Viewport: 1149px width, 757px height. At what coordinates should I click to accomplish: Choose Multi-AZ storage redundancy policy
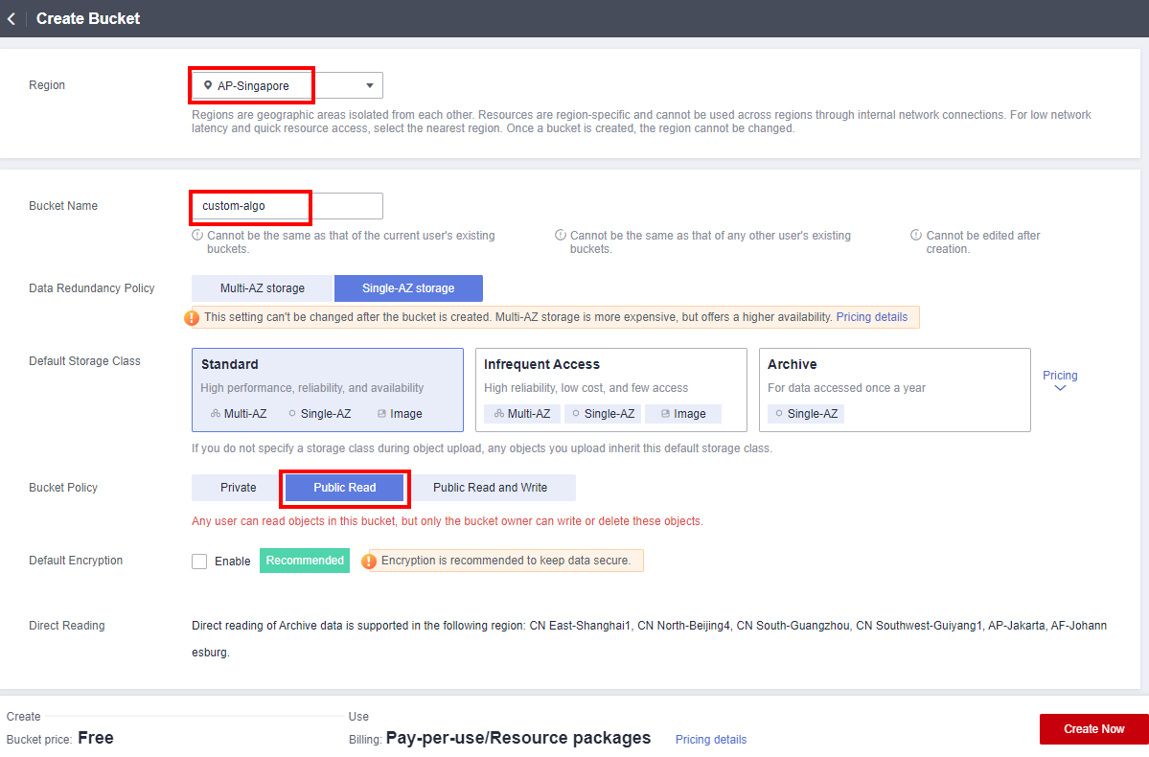coord(262,288)
